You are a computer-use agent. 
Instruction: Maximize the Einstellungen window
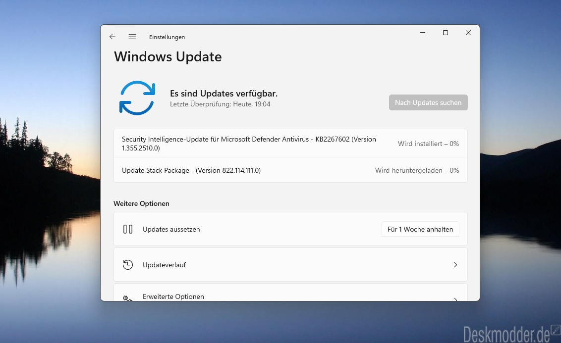tap(446, 33)
